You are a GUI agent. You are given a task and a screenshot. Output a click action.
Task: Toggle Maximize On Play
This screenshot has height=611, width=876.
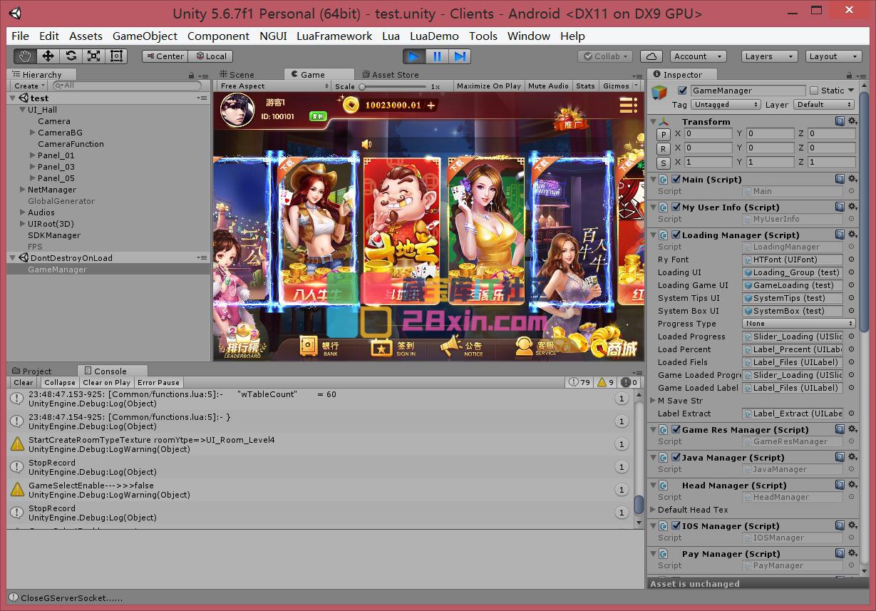coord(488,86)
